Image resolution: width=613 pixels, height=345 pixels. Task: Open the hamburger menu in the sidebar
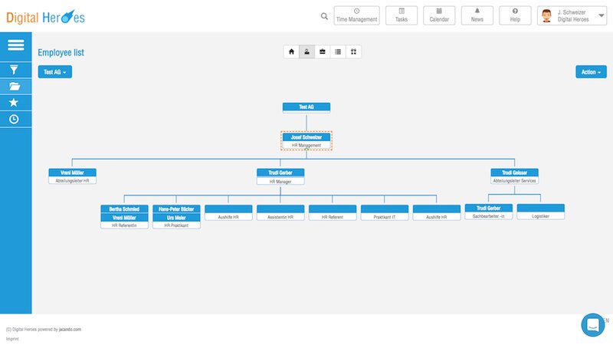[15, 45]
